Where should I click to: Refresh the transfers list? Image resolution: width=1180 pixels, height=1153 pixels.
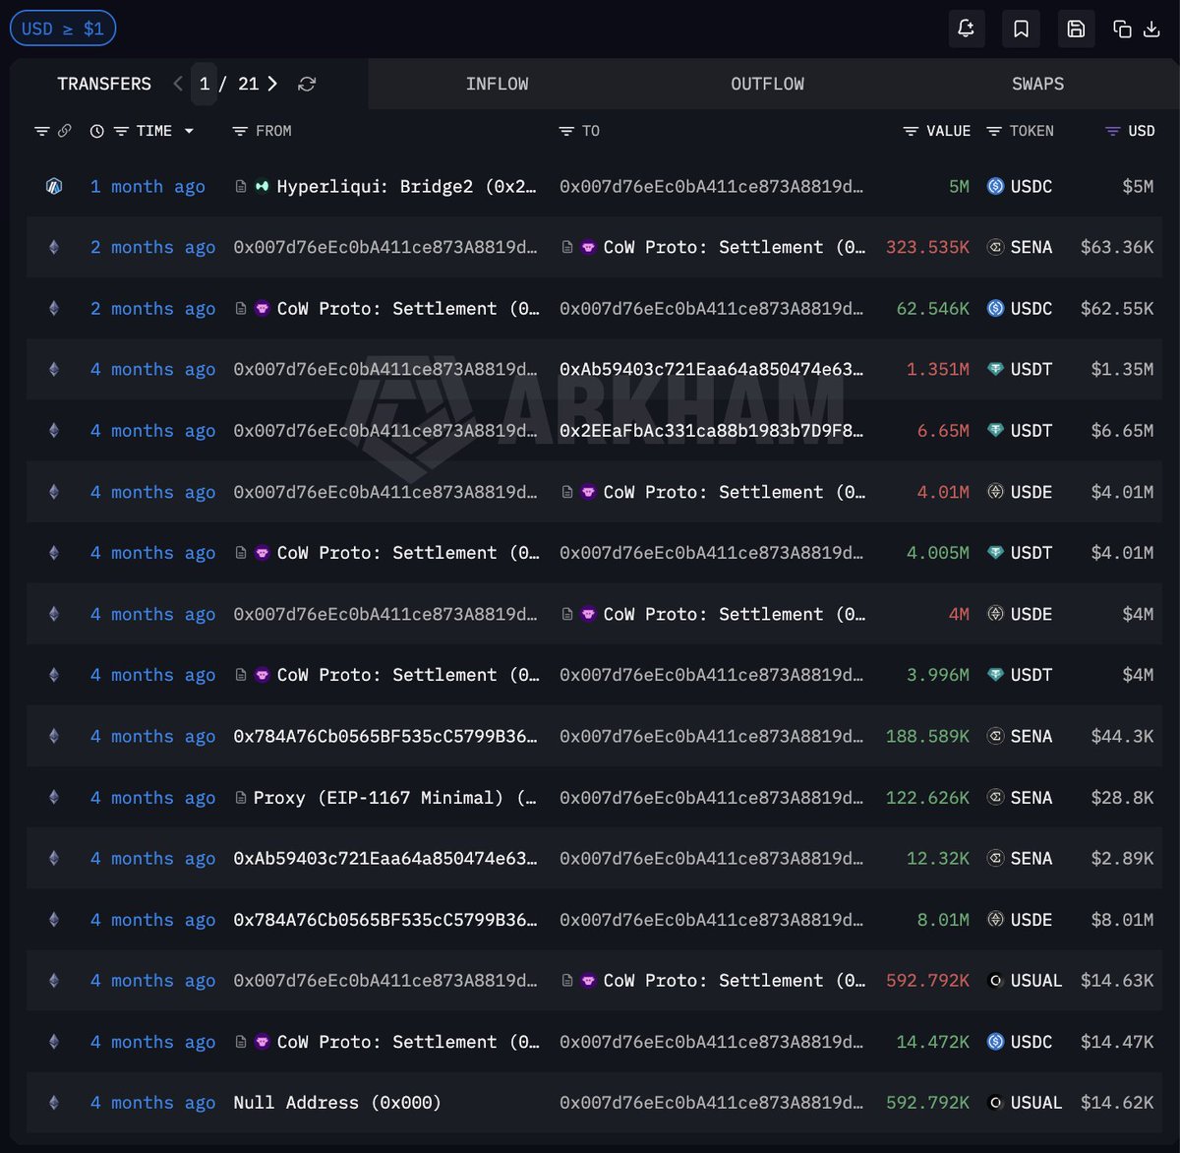point(307,85)
